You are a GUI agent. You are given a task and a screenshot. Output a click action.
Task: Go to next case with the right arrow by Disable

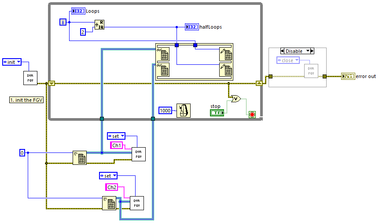312,51
